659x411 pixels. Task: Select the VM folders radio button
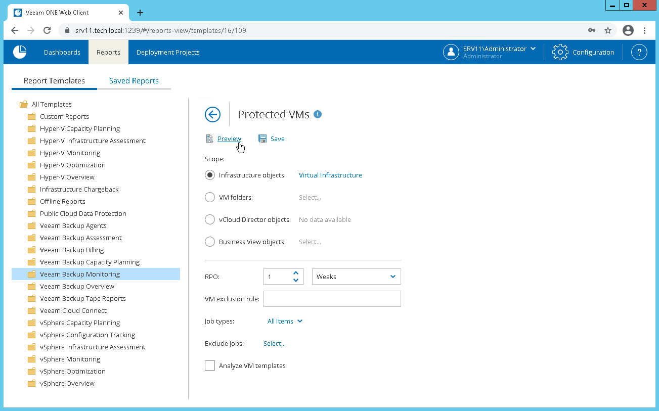(210, 197)
